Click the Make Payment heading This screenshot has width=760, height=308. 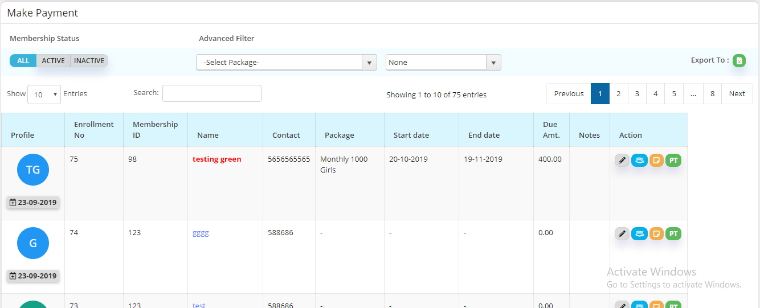[x=43, y=13]
